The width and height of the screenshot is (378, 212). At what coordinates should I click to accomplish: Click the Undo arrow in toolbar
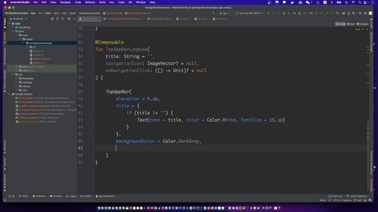point(337,13)
